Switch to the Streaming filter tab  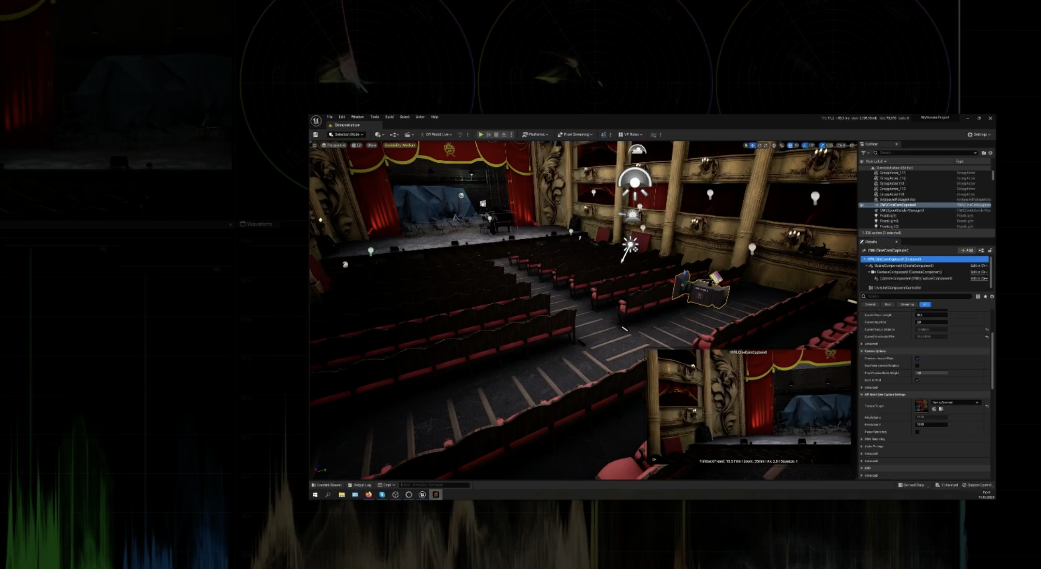click(x=907, y=305)
